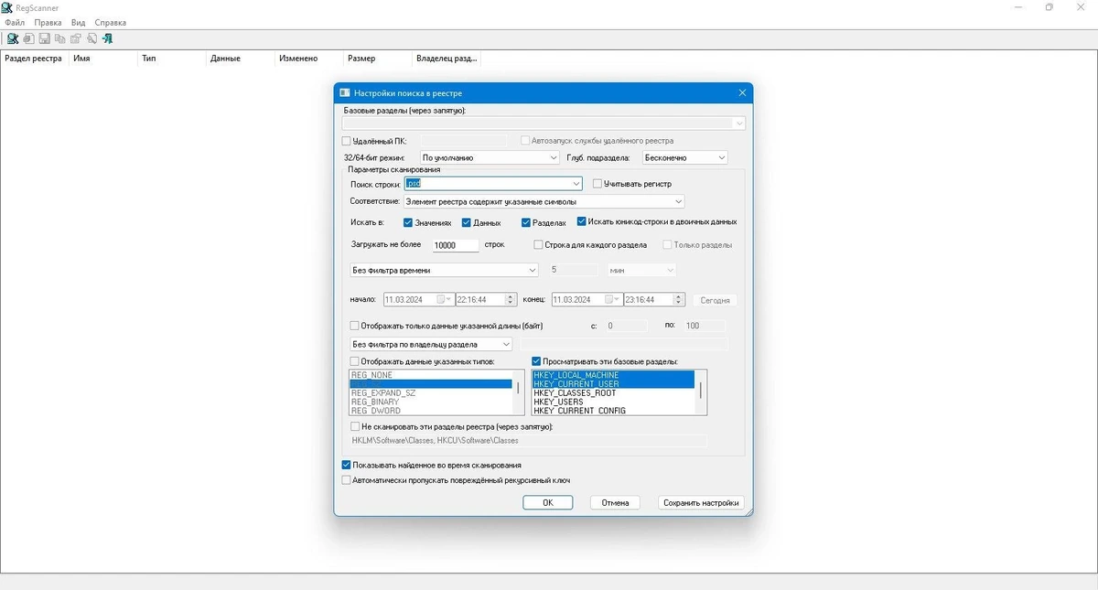Click the конец time field 23:16:44 spinner
The height and width of the screenshot is (590, 1098).
coord(680,299)
